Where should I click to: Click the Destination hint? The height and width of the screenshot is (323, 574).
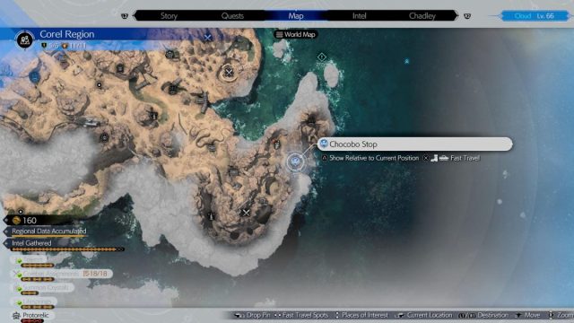[x=483, y=315]
